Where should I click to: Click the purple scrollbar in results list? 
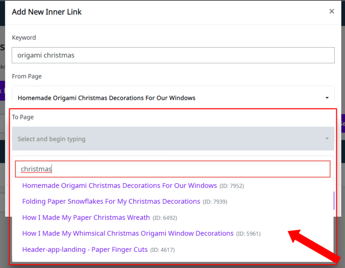tap(334, 201)
